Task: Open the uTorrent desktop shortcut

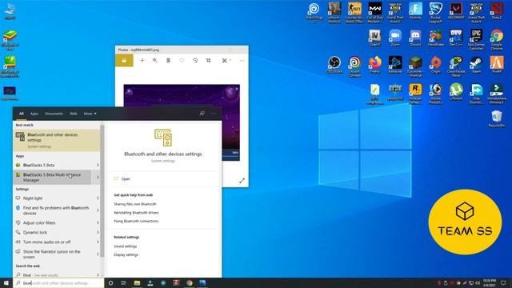Action: 456,92
